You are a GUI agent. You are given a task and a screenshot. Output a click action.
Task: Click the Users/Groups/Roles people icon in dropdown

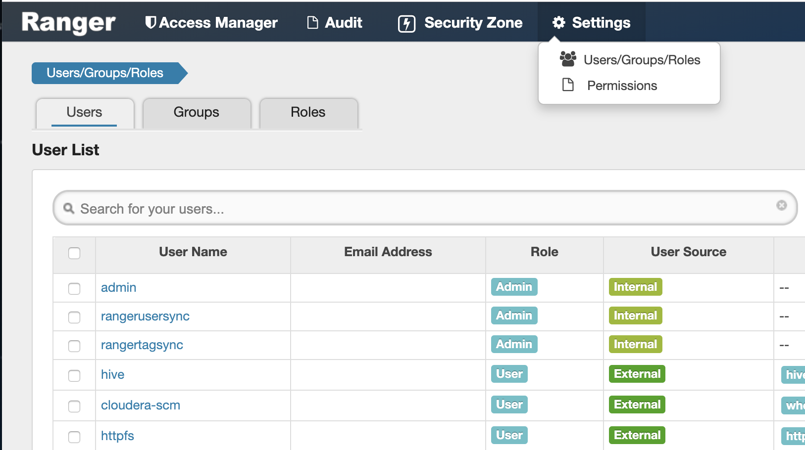click(568, 59)
